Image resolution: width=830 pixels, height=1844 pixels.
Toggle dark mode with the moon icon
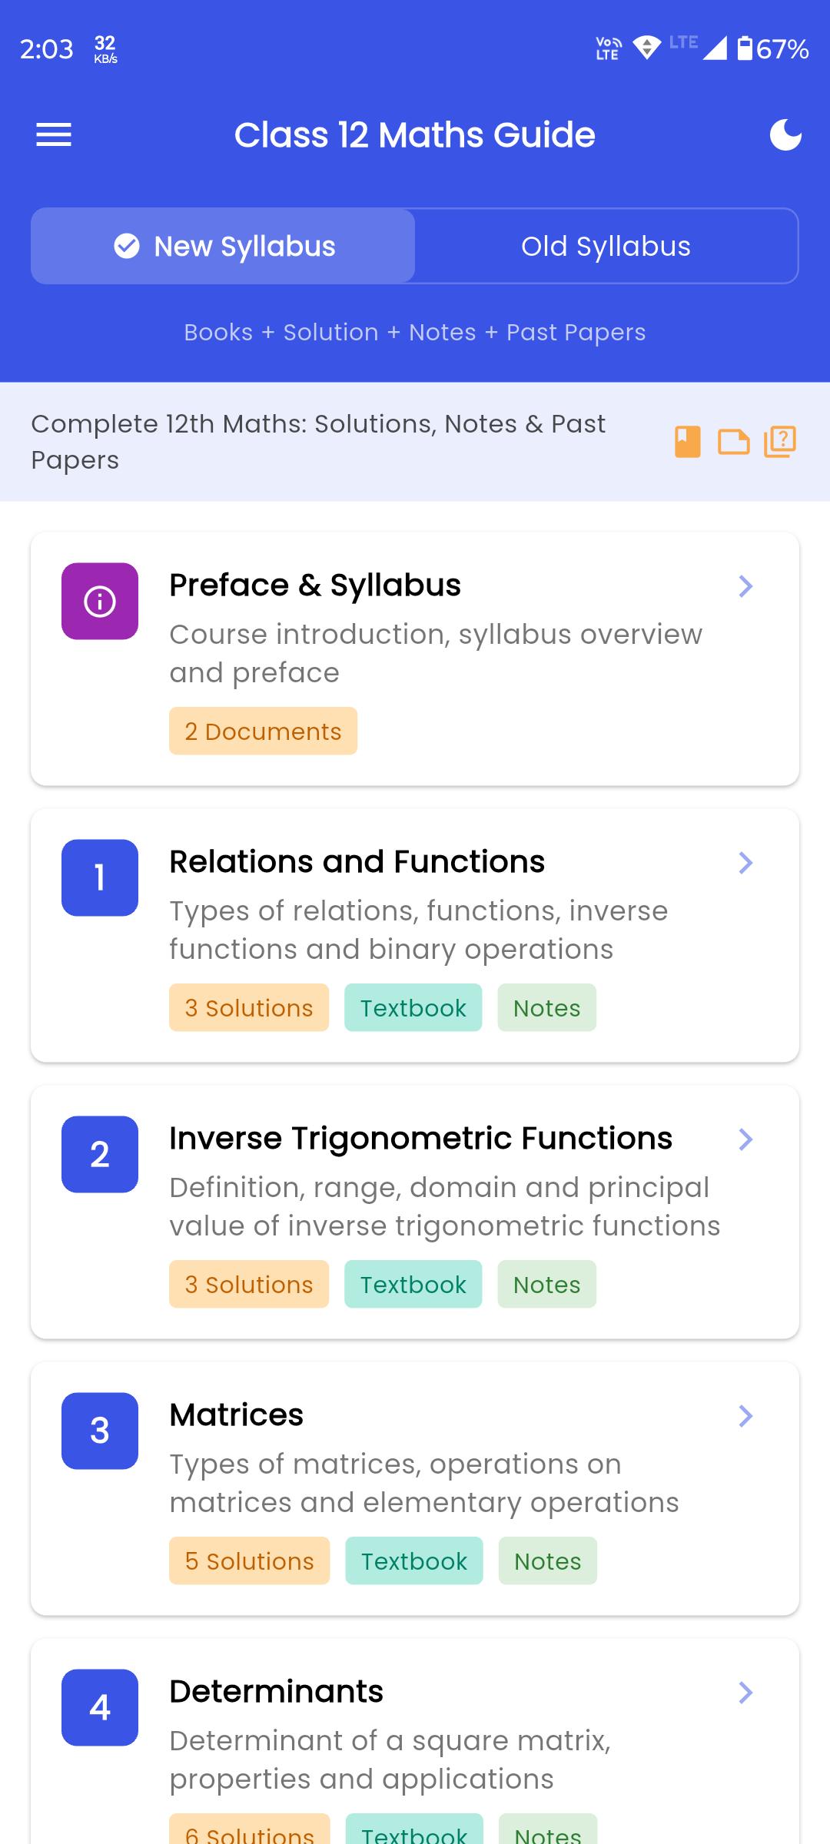click(x=785, y=135)
